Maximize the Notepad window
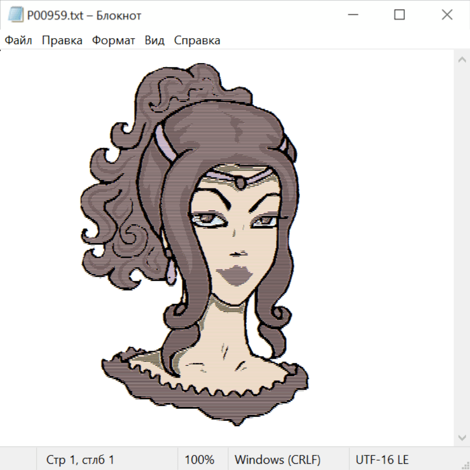The width and height of the screenshot is (470, 470). pyautogui.click(x=399, y=15)
